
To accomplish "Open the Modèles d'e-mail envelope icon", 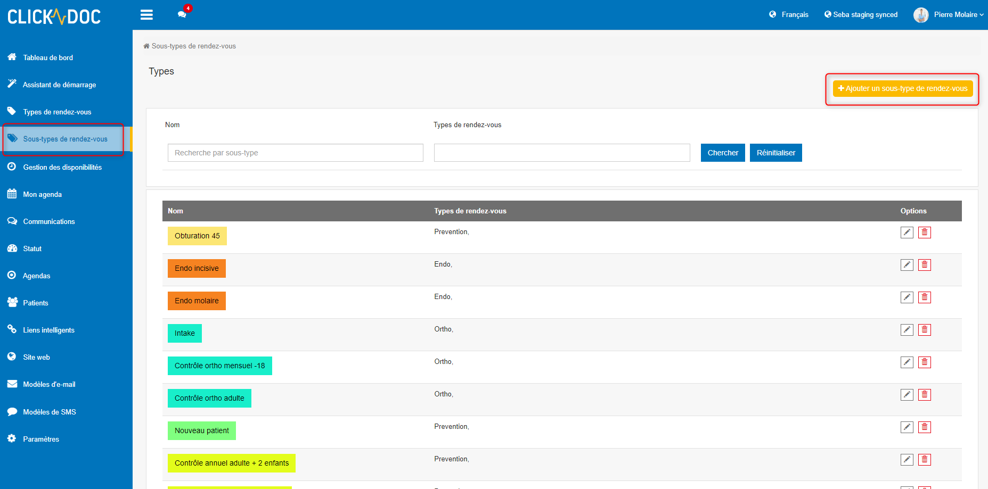I will [x=12, y=384].
